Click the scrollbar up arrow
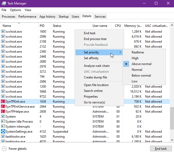The height and width of the screenshot is (155, 174). pos(172,25)
